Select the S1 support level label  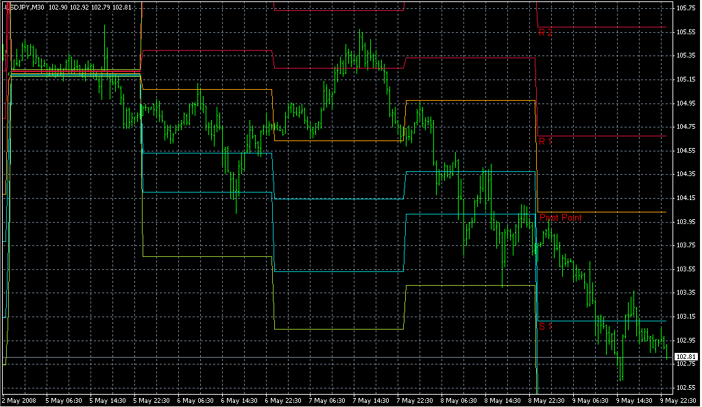(545, 327)
